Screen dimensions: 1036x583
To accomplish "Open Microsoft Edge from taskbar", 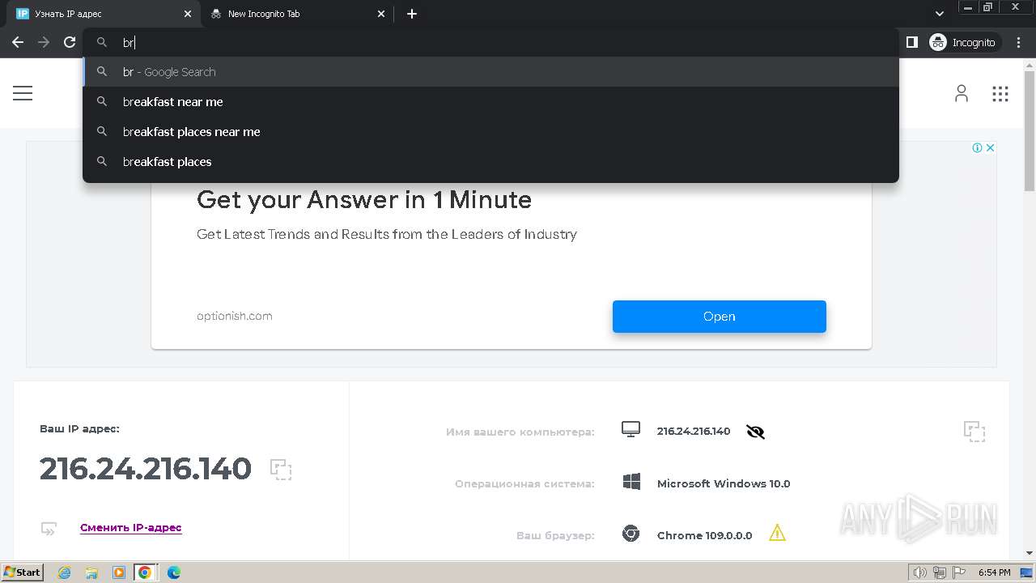I will (x=174, y=572).
